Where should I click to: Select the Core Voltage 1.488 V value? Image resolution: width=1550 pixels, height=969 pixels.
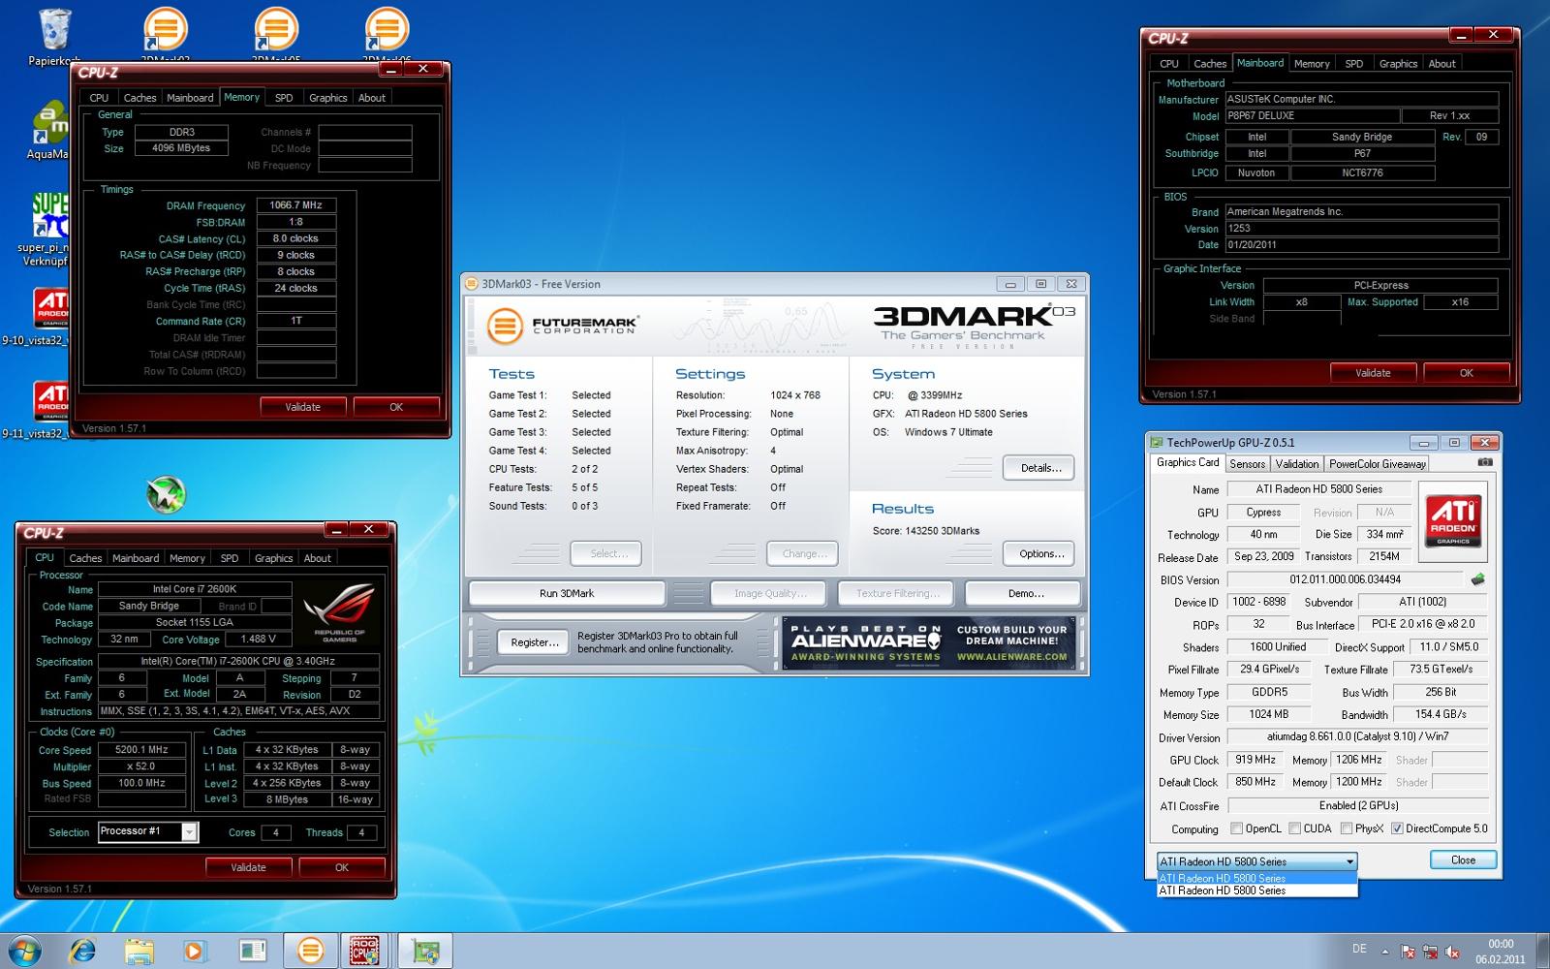(258, 640)
